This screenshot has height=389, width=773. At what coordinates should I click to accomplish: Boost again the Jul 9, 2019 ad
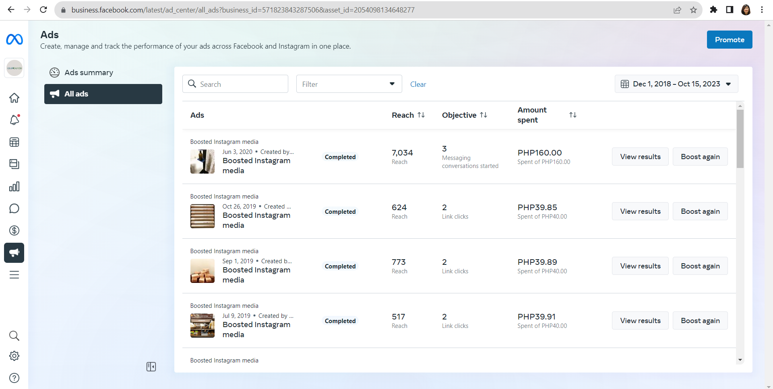coord(700,321)
